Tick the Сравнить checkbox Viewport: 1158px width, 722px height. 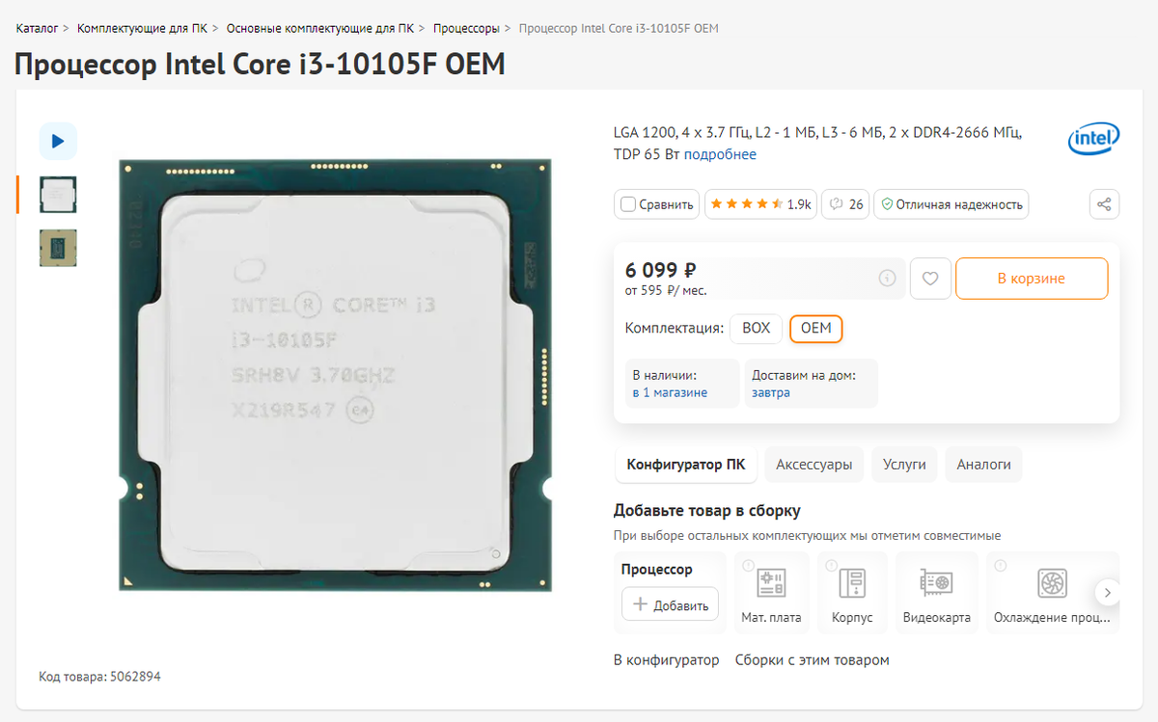point(628,204)
